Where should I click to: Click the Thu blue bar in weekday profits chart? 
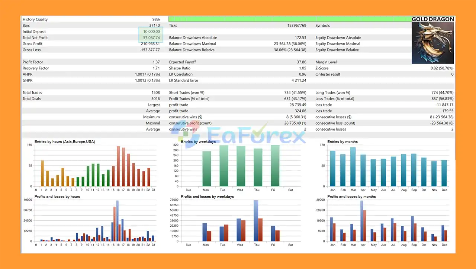click(x=256, y=220)
